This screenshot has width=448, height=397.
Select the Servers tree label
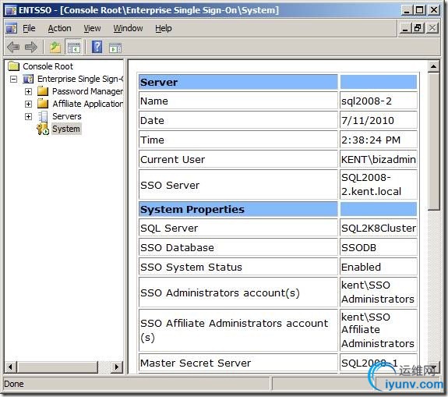pyautogui.click(x=66, y=116)
